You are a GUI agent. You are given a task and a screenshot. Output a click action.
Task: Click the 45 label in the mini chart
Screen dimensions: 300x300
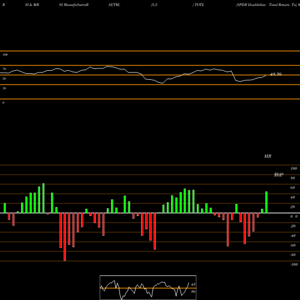click(193, 284)
